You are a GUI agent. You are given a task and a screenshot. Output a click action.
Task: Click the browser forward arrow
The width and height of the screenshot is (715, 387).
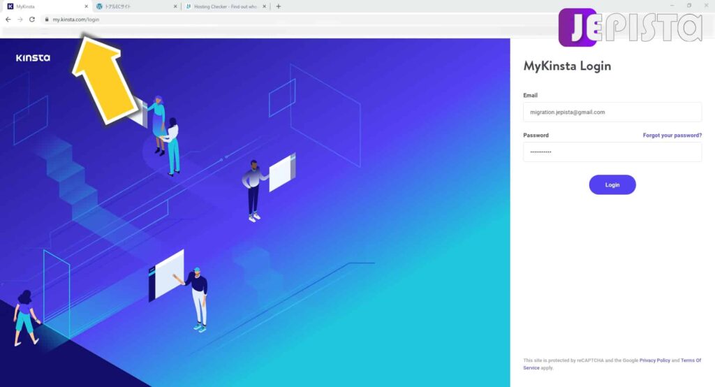[20, 20]
